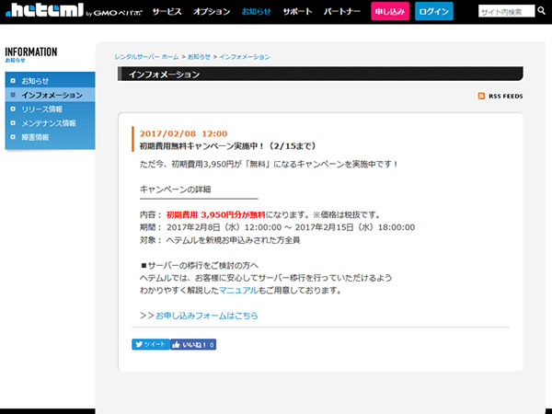
Task: Click the heteml logo
Action: coord(45,10)
